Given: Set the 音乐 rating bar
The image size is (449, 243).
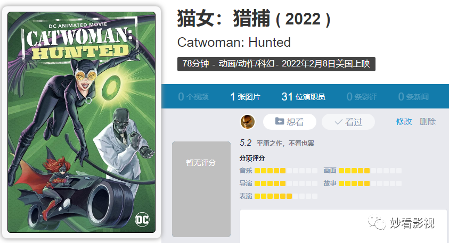Looking at the screenshot, I should (x=286, y=171).
